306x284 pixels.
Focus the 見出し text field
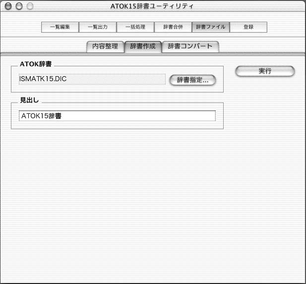117,116
